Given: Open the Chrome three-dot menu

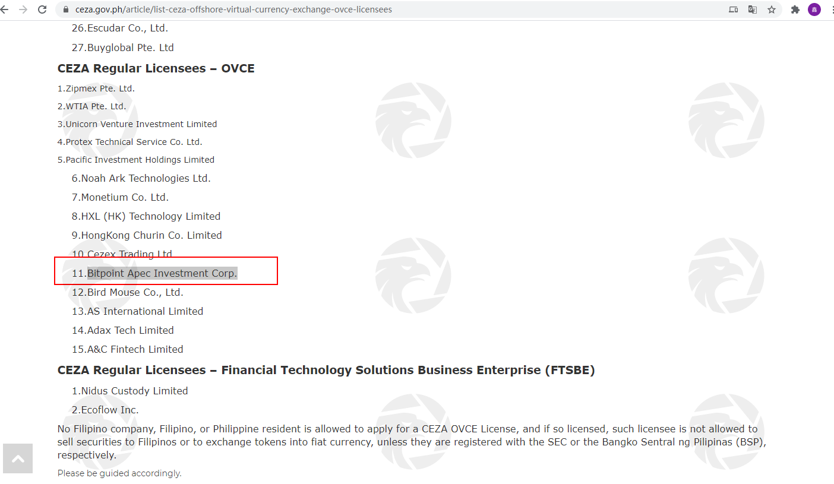Looking at the screenshot, I should tap(831, 10).
